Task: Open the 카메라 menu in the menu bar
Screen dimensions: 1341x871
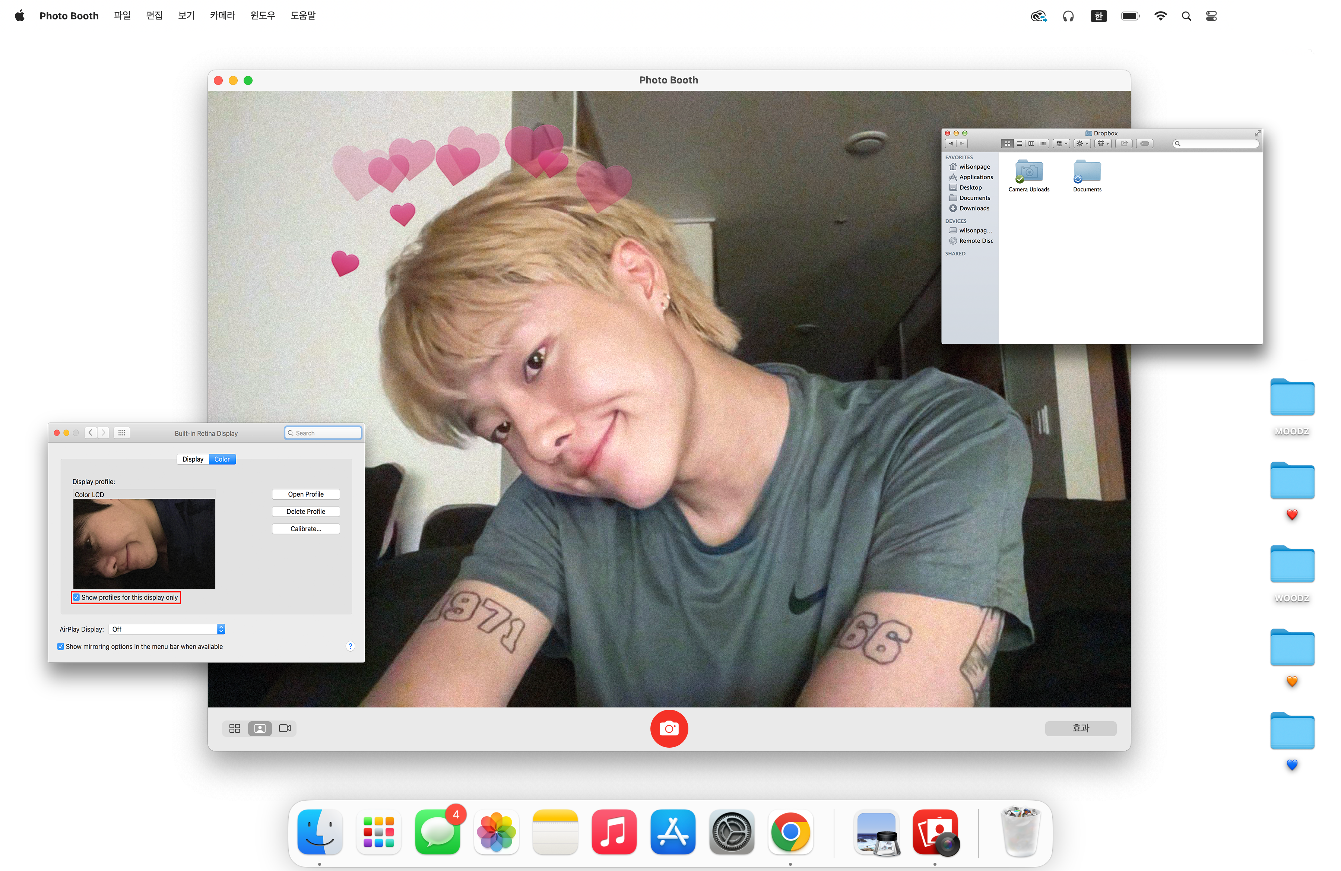Action: point(222,16)
